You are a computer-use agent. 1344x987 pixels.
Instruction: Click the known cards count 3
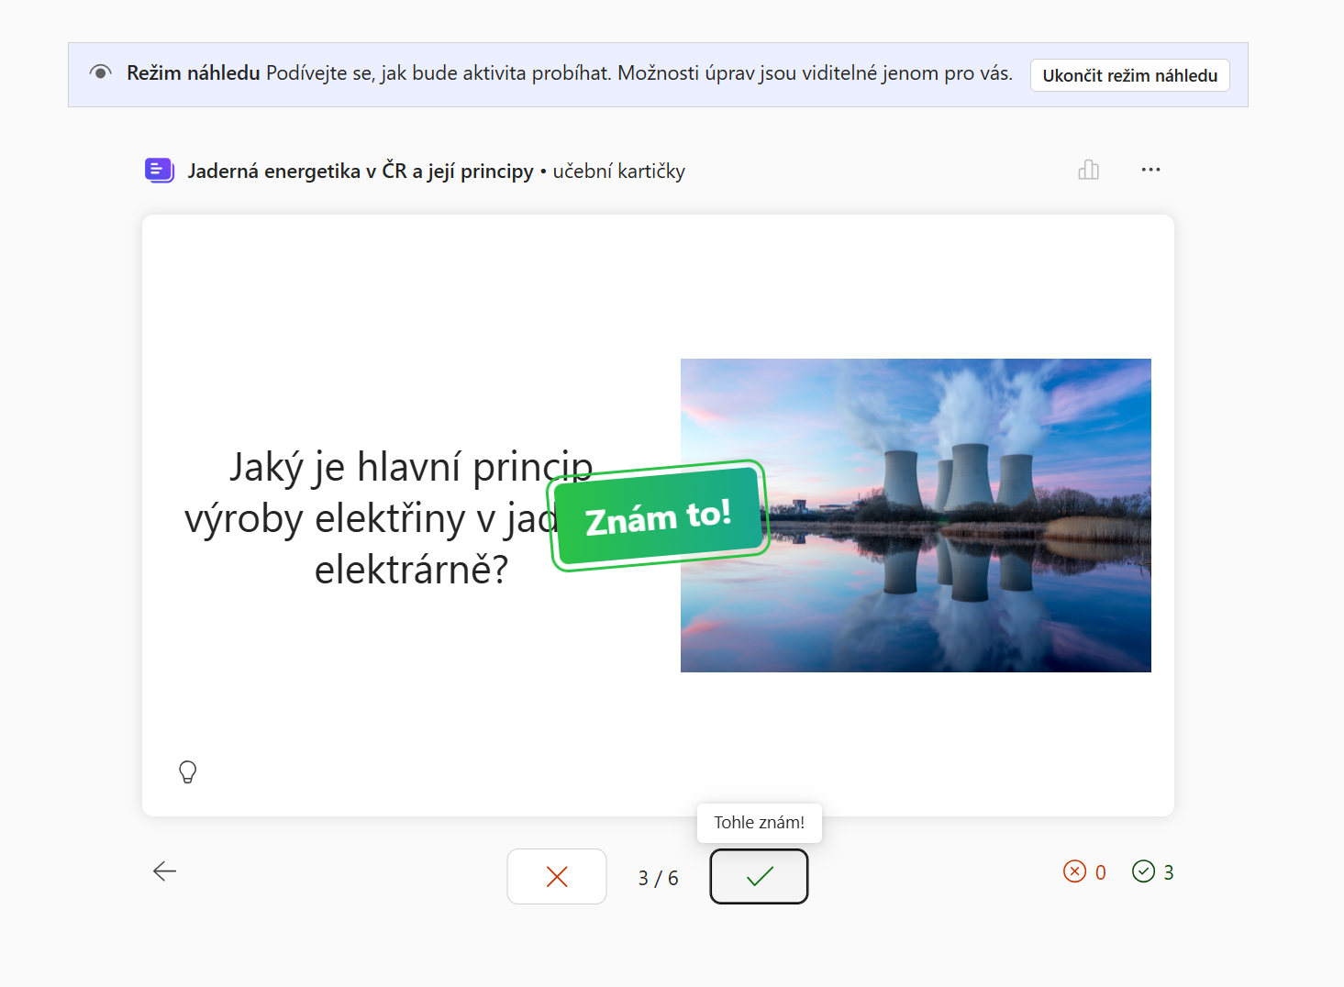[x=1169, y=872]
